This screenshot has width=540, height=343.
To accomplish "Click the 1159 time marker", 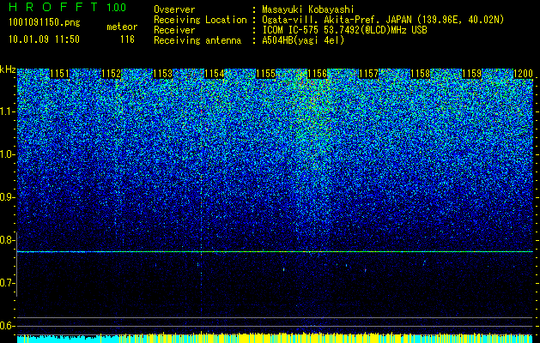I will tap(471, 74).
